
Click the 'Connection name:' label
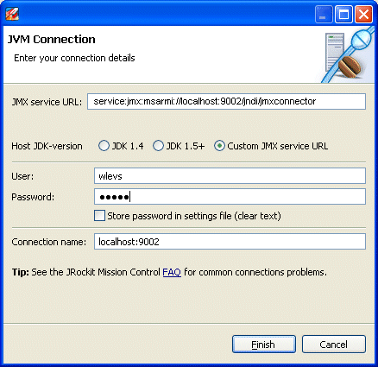[49, 242]
